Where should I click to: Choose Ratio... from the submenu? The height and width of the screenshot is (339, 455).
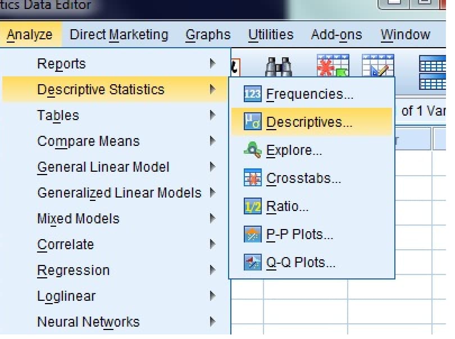(312, 206)
